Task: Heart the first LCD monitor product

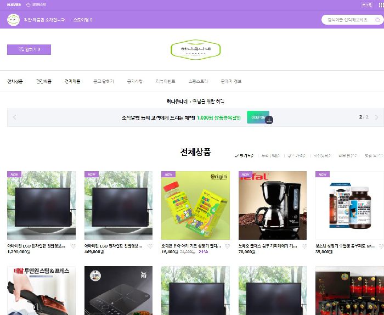Action: pos(73,246)
